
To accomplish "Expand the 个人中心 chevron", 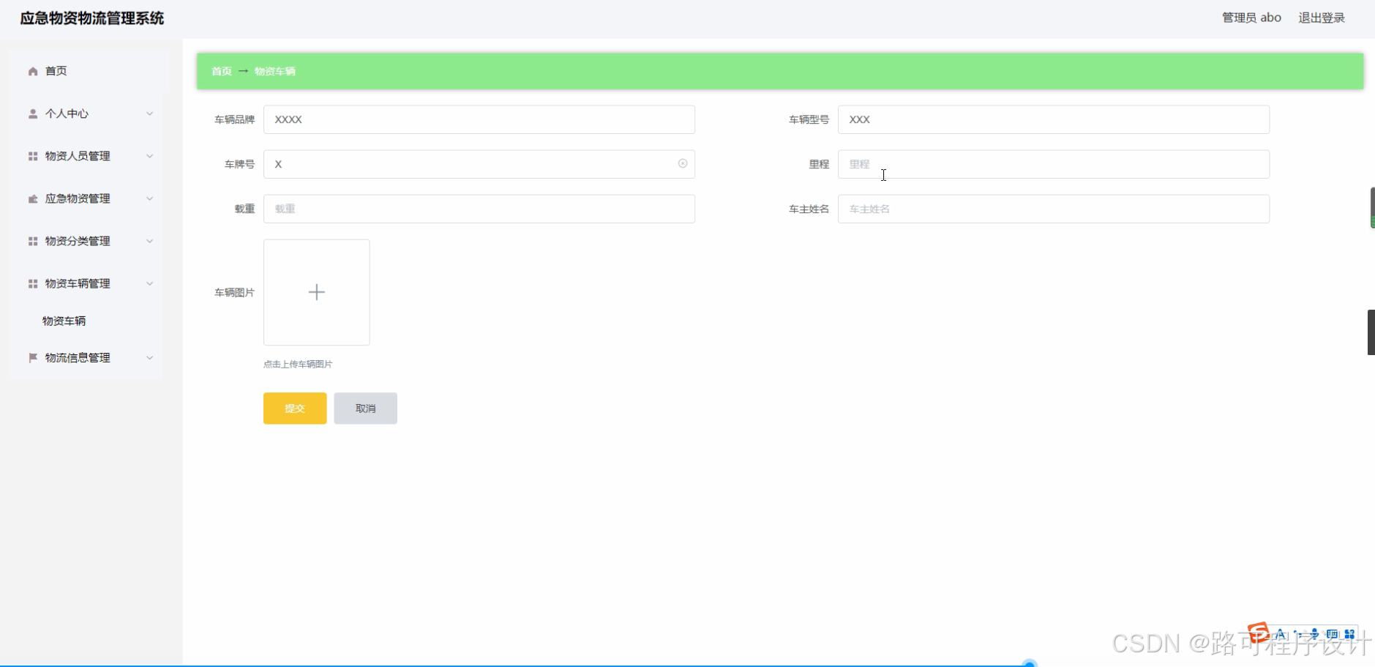I will tap(149, 113).
